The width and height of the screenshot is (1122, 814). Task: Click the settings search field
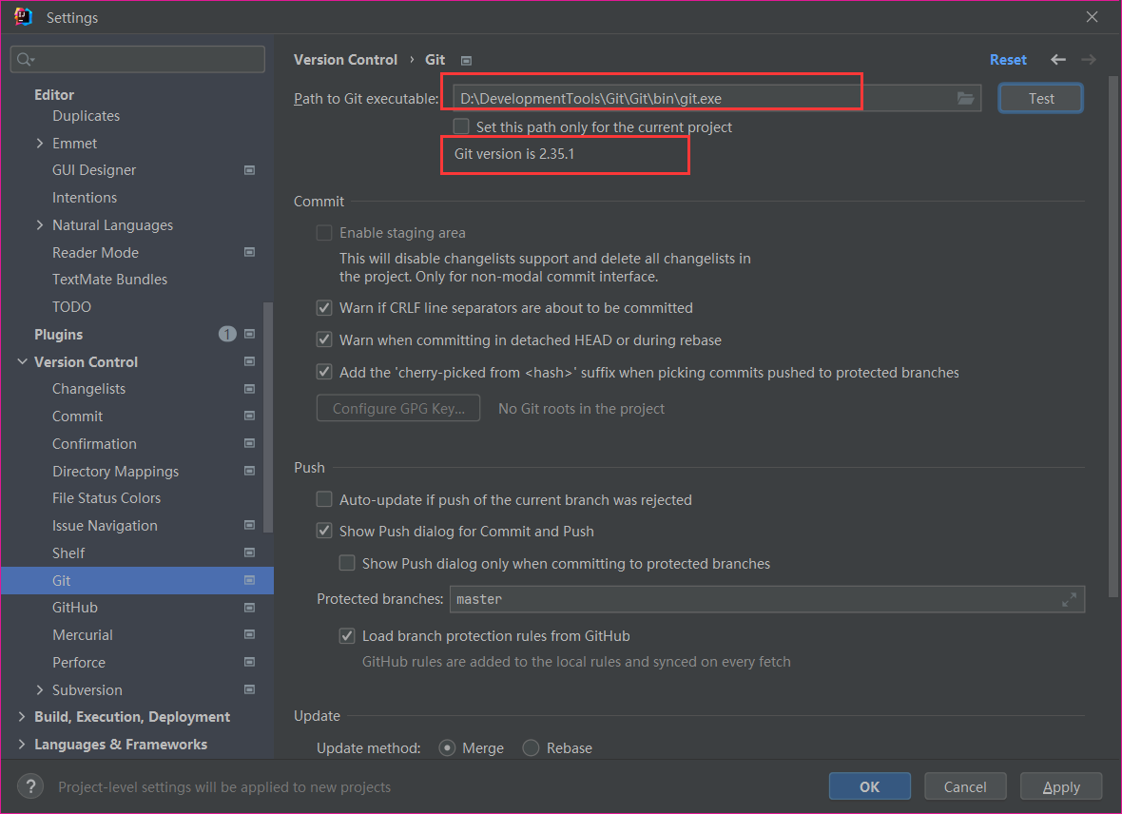pos(137,59)
